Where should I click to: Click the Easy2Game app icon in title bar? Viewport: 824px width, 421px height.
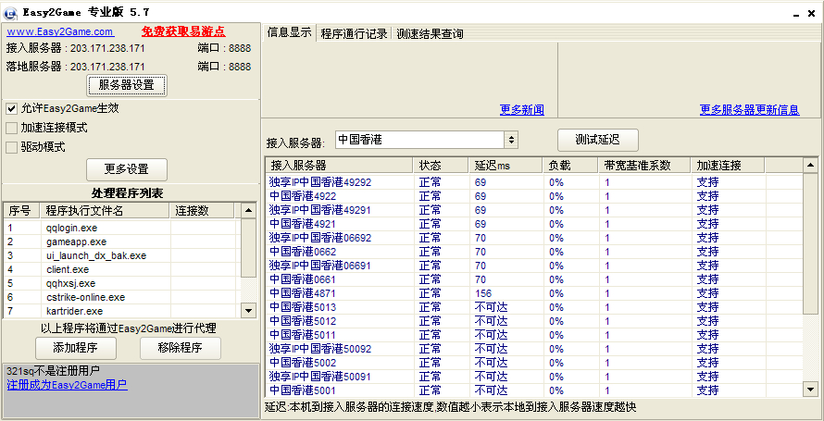click(11, 12)
